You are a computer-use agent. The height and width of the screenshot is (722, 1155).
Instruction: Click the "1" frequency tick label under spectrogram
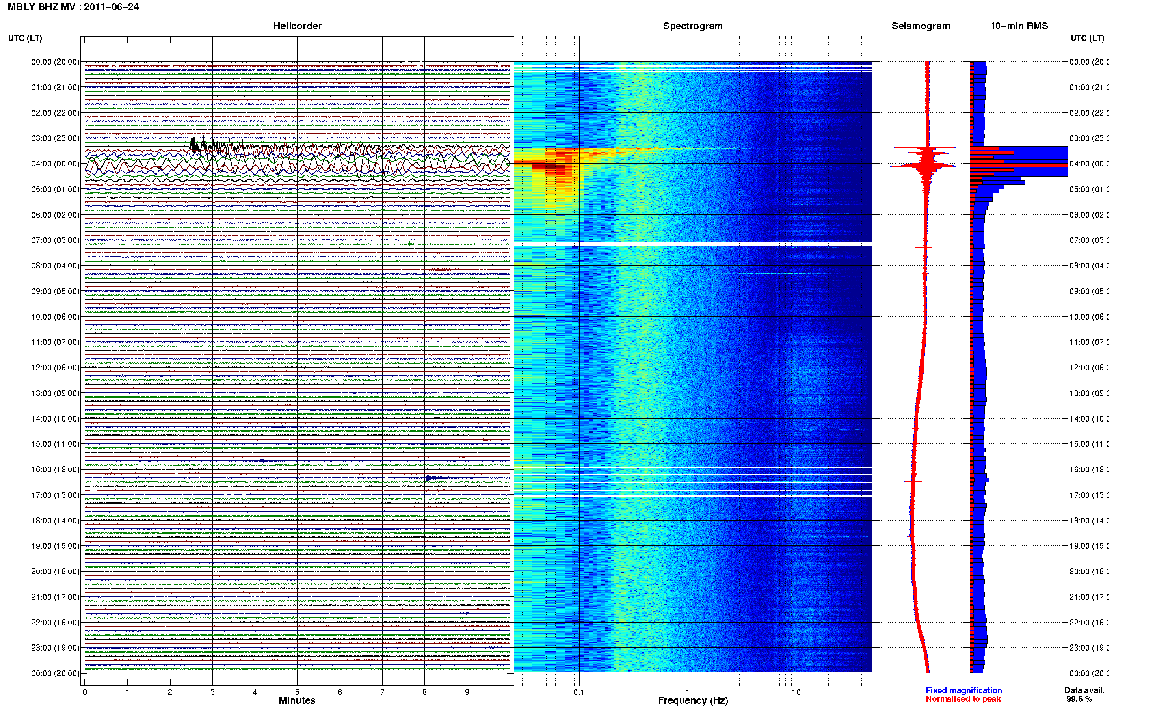point(687,692)
